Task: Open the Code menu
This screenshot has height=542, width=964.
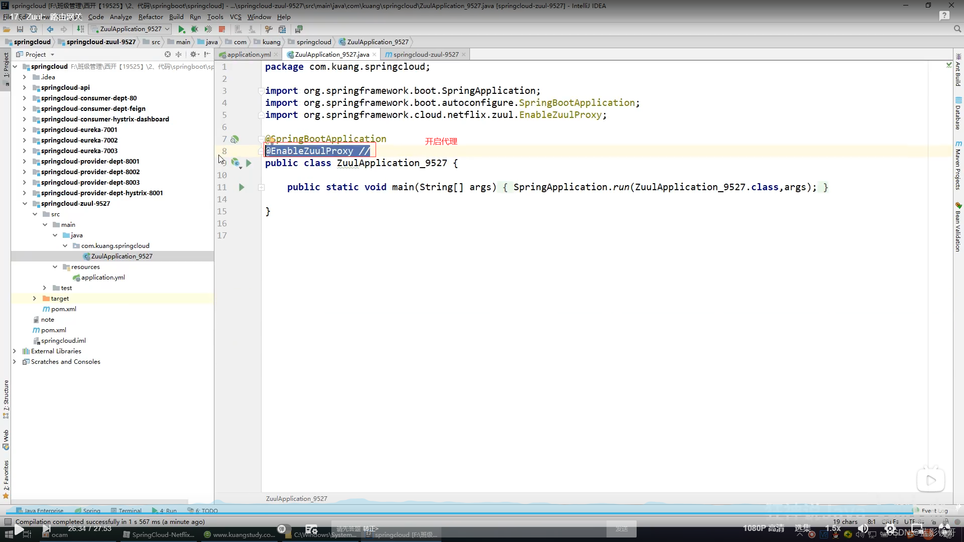Action: coord(96,17)
